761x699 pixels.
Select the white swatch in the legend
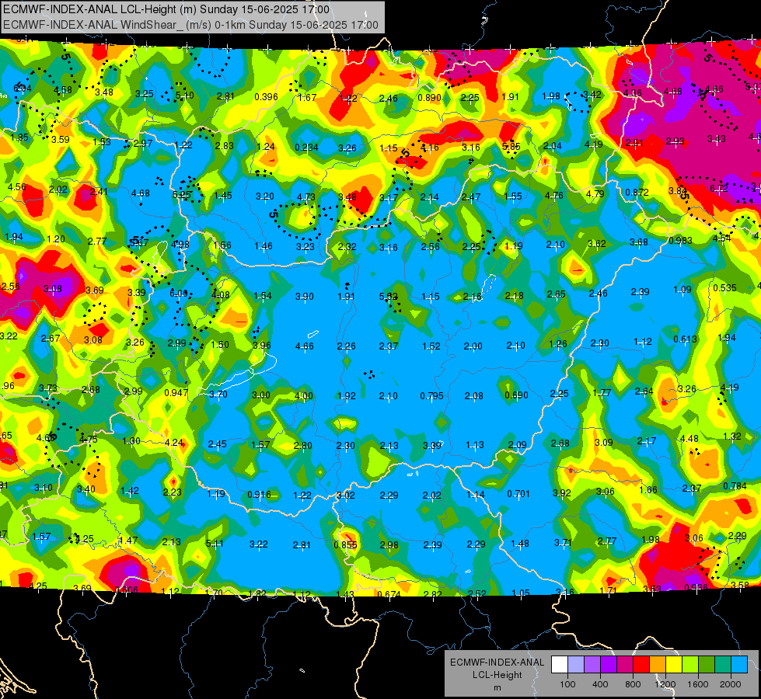[x=560, y=664]
